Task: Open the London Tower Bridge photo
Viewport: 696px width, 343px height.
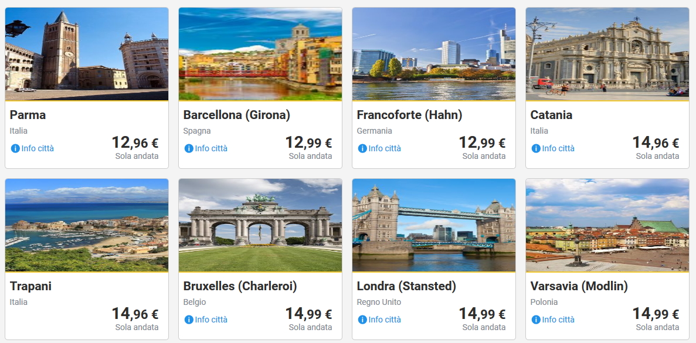Action: click(x=434, y=225)
